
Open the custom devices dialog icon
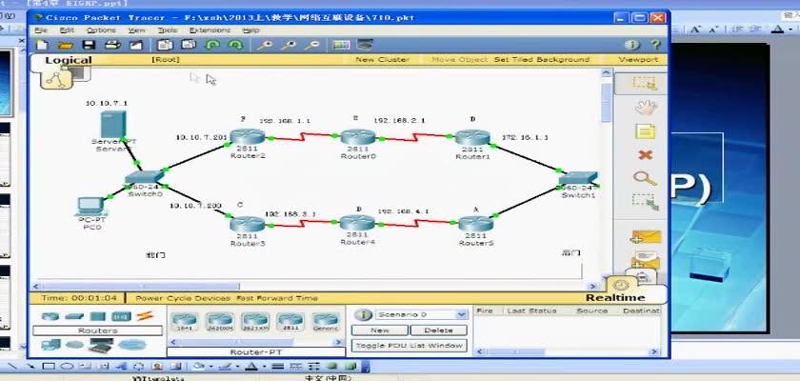[365, 45]
